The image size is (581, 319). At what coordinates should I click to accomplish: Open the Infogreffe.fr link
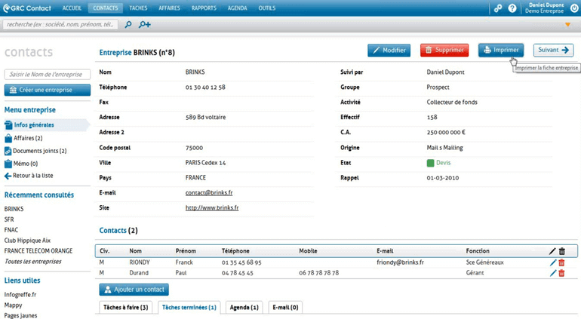20,295
